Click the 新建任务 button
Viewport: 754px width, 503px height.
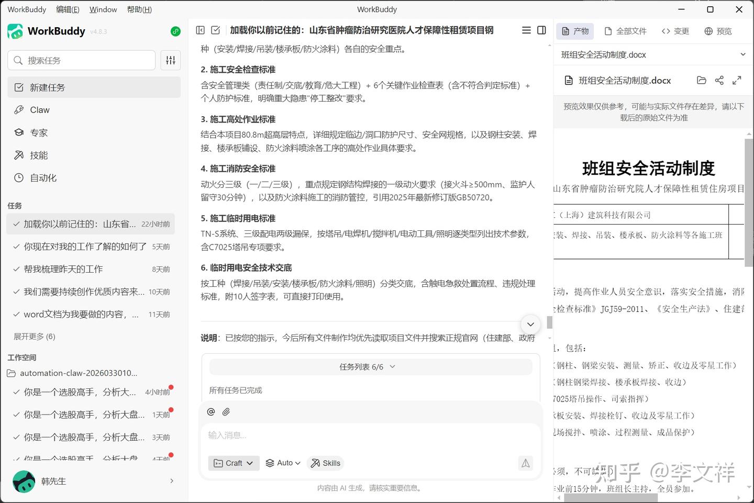pos(94,87)
